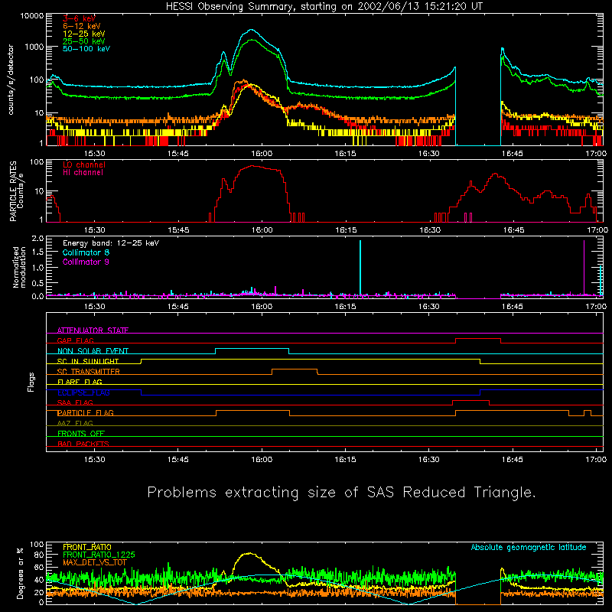The height and width of the screenshot is (612, 612).
Task: Select the orange MAX_DET_VS_TOT legend label
Action: (x=95, y=562)
